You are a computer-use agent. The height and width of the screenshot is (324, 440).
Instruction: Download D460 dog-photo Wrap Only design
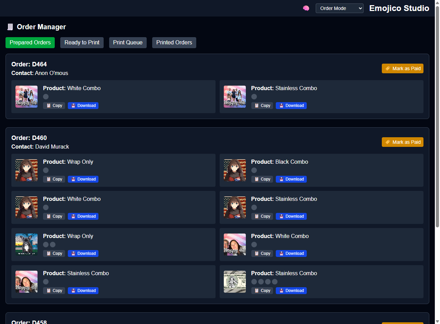83,253
